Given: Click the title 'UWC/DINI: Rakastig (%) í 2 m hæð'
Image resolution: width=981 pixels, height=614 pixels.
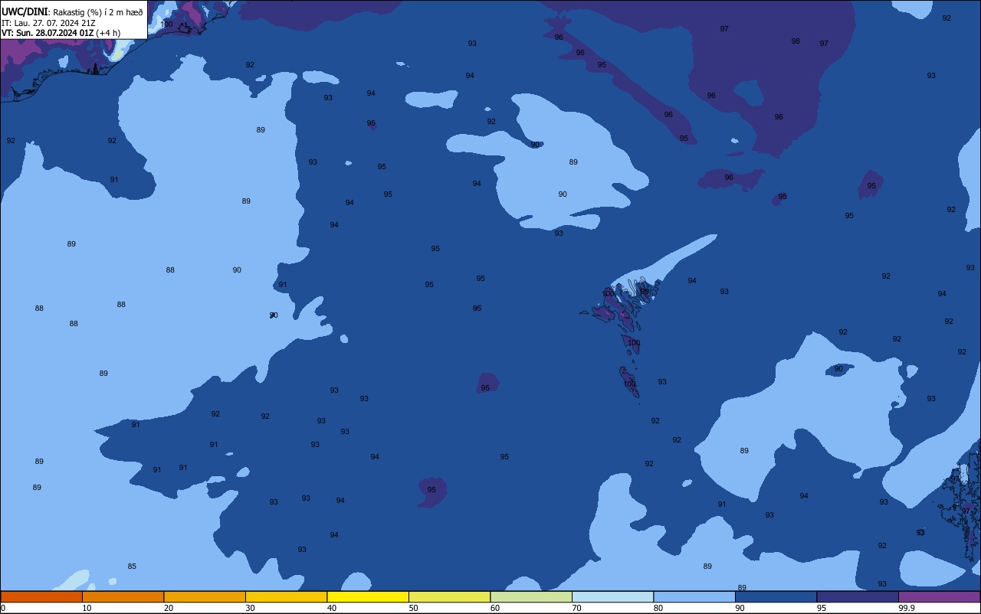Looking at the screenshot, I should (72, 11).
